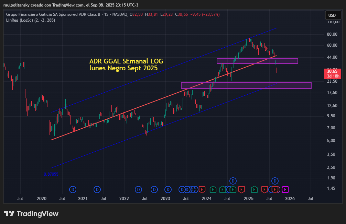
Task: Click the dividend marker left of 2021
Action: click(73, 189)
